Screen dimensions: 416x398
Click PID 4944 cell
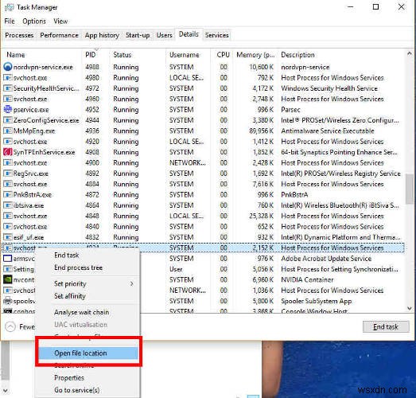[92, 120]
